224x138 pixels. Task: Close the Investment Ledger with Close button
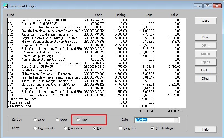[205, 21]
